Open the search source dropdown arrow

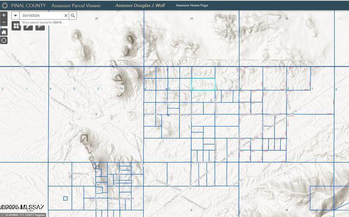[x=15, y=15]
